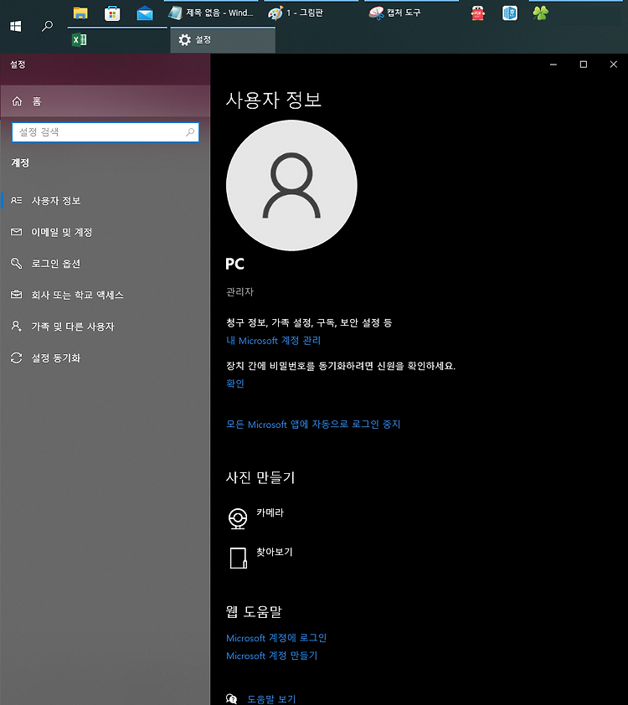Go to Settings 홈 page
This screenshot has width=628, height=705.
(106, 101)
